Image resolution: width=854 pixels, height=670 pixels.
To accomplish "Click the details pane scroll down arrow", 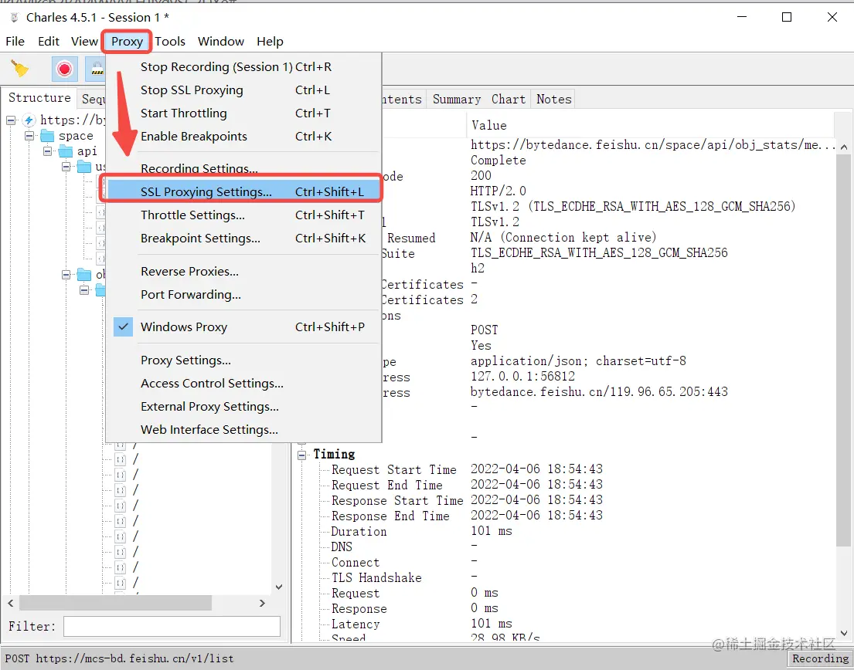I will pos(844,633).
